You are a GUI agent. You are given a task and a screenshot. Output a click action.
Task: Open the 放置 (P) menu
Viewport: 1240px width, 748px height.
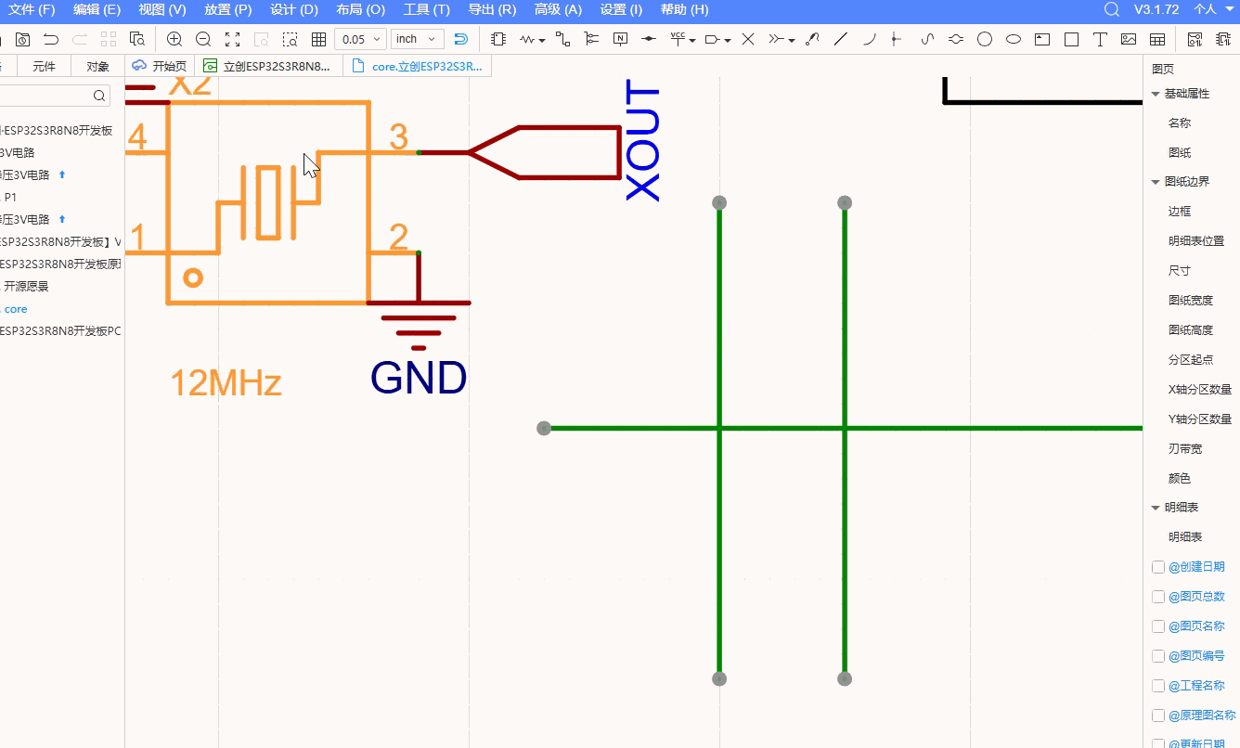coord(227,9)
